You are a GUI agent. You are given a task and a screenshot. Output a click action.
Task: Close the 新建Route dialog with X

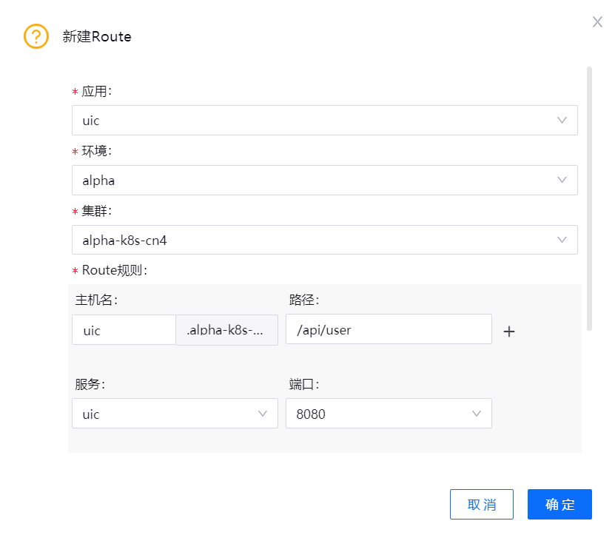coord(597,22)
